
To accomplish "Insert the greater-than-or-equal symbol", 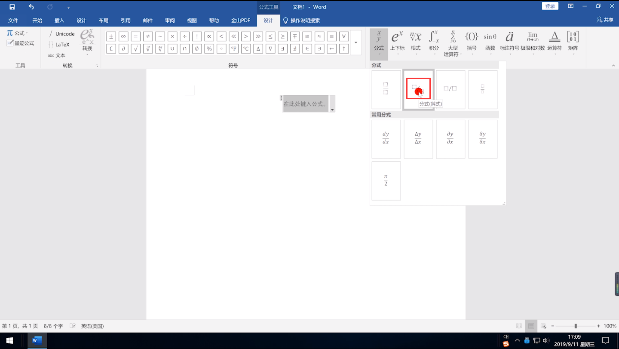I will tap(282, 36).
